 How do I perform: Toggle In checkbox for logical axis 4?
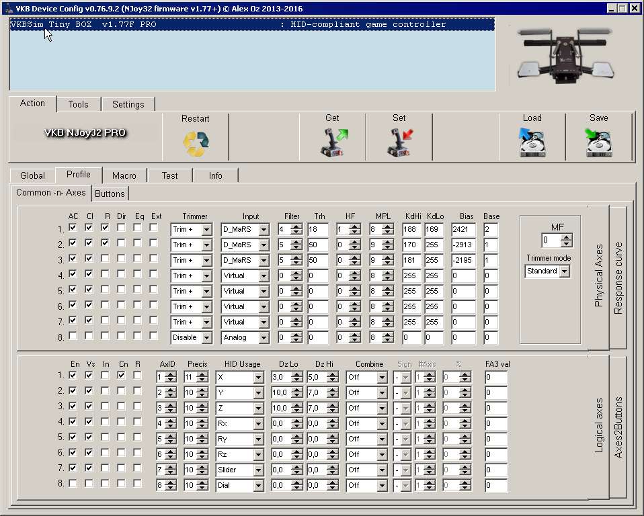[x=105, y=421]
